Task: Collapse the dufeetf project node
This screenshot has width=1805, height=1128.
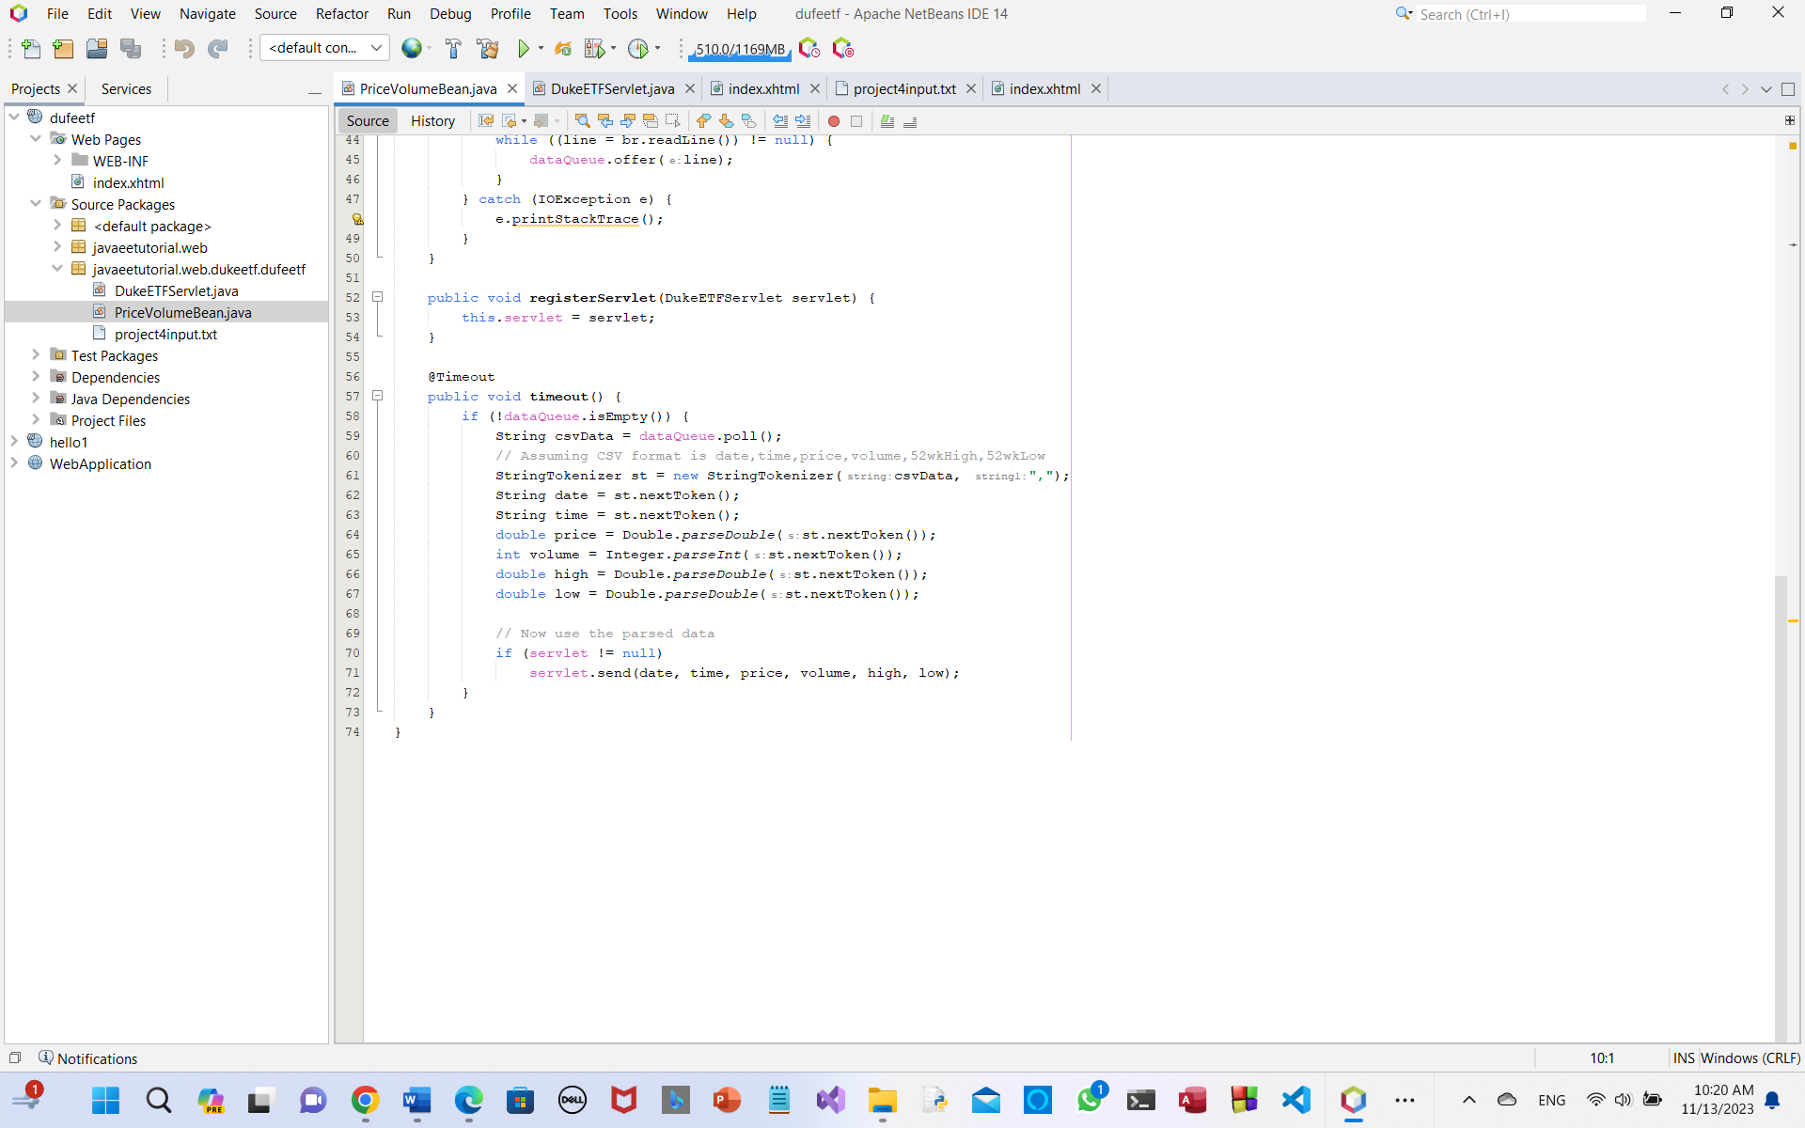Action: [14, 117]
